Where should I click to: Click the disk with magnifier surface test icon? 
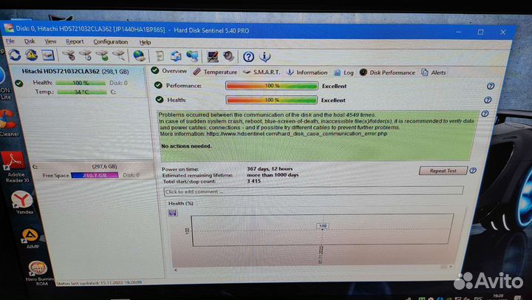pyautogui.click(x=119, y=55)
